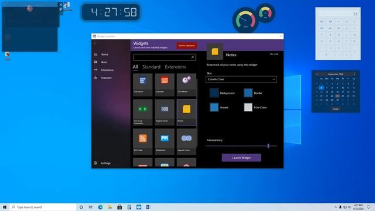Open File Explorer from taskbar

pos(110,207)
